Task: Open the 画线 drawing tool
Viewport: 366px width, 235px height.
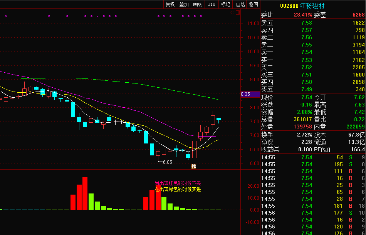Action: pyautogui.click(x=198, y=4)
